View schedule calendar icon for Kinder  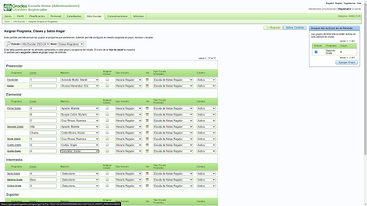(147, 86)
